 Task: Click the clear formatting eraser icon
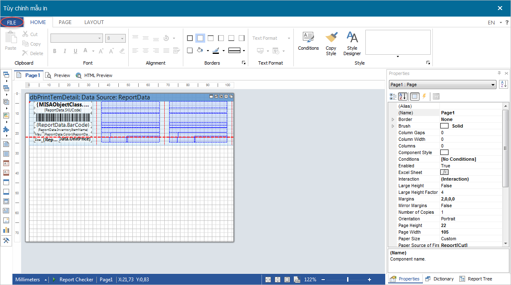tap(122, 51)
